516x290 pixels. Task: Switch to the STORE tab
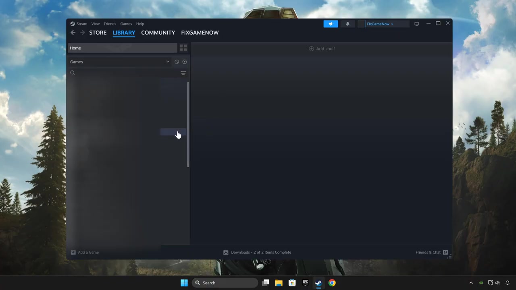(x=98, y=33)
